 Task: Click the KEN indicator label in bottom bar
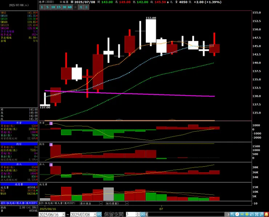(57, 203)
